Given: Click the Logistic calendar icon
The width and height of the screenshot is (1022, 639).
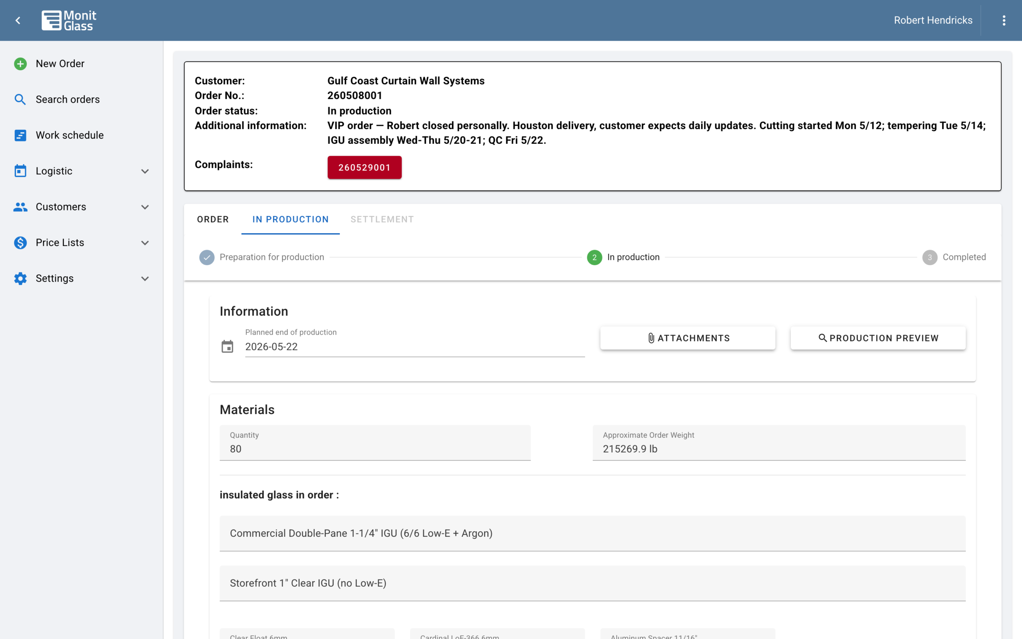Looking at the screenshot, I should (20, 171).
